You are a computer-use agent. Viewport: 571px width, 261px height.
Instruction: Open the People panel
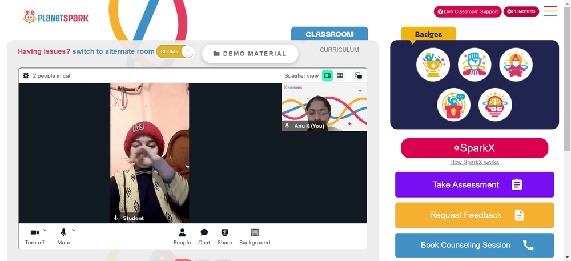(182, 236)
